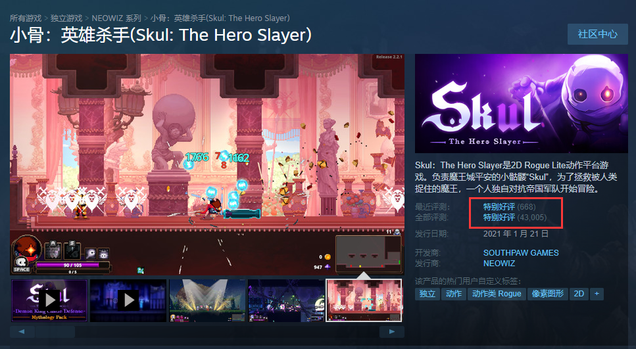Select the stage spotlight screenshot thumbnail
The width and height of the screenshot is (636, 349).
tap(207, 300)
